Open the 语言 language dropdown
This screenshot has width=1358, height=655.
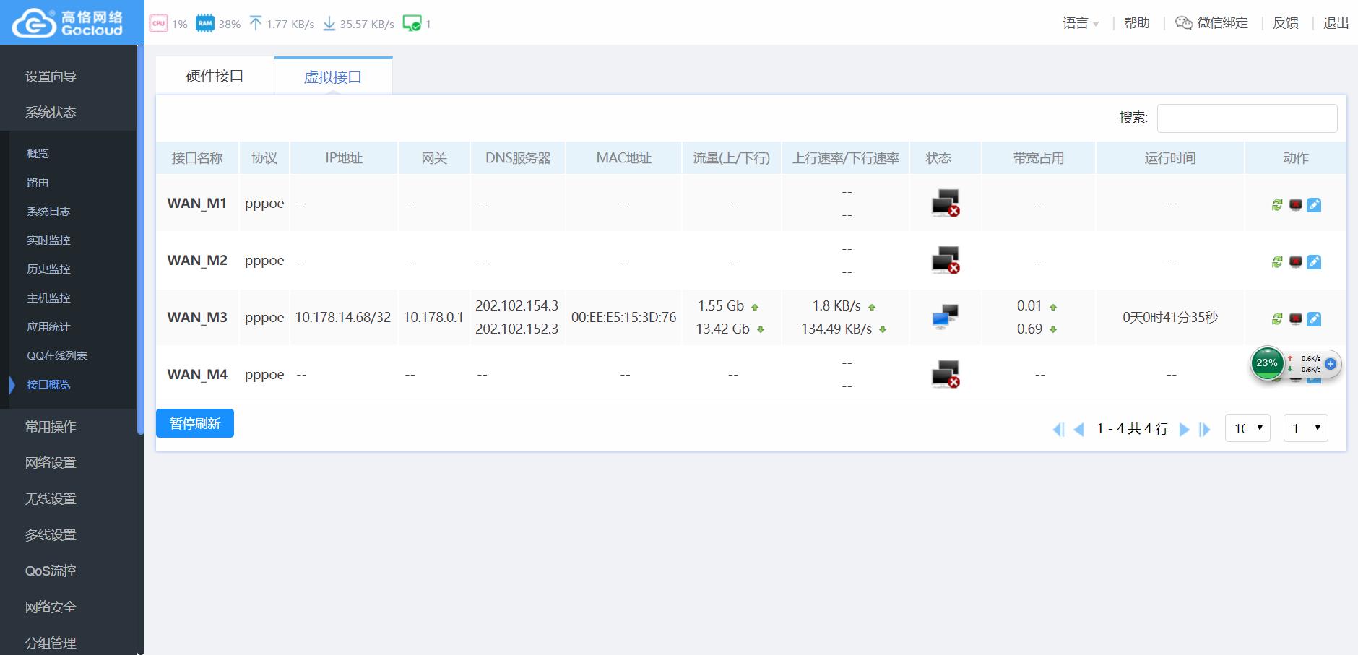tap(1081, 23)
